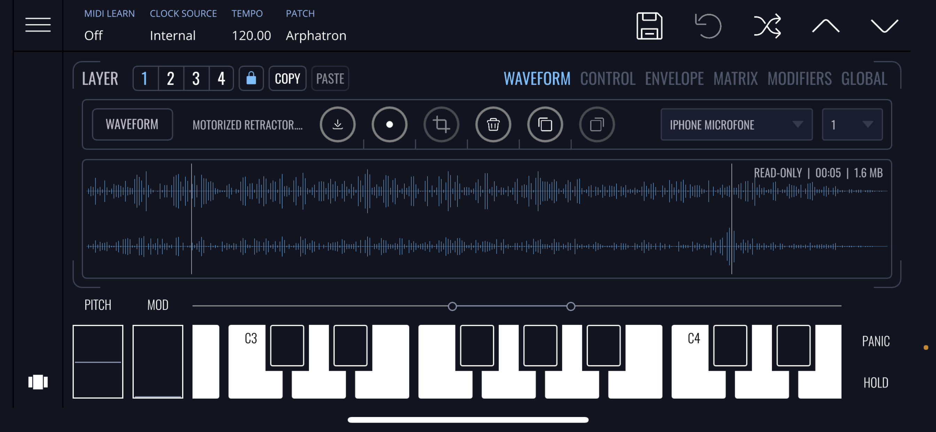Image resolution: width=936 pixels, height=432 pixels.
Task: Click the MOD wheel strip
Action: pos(158,362)
